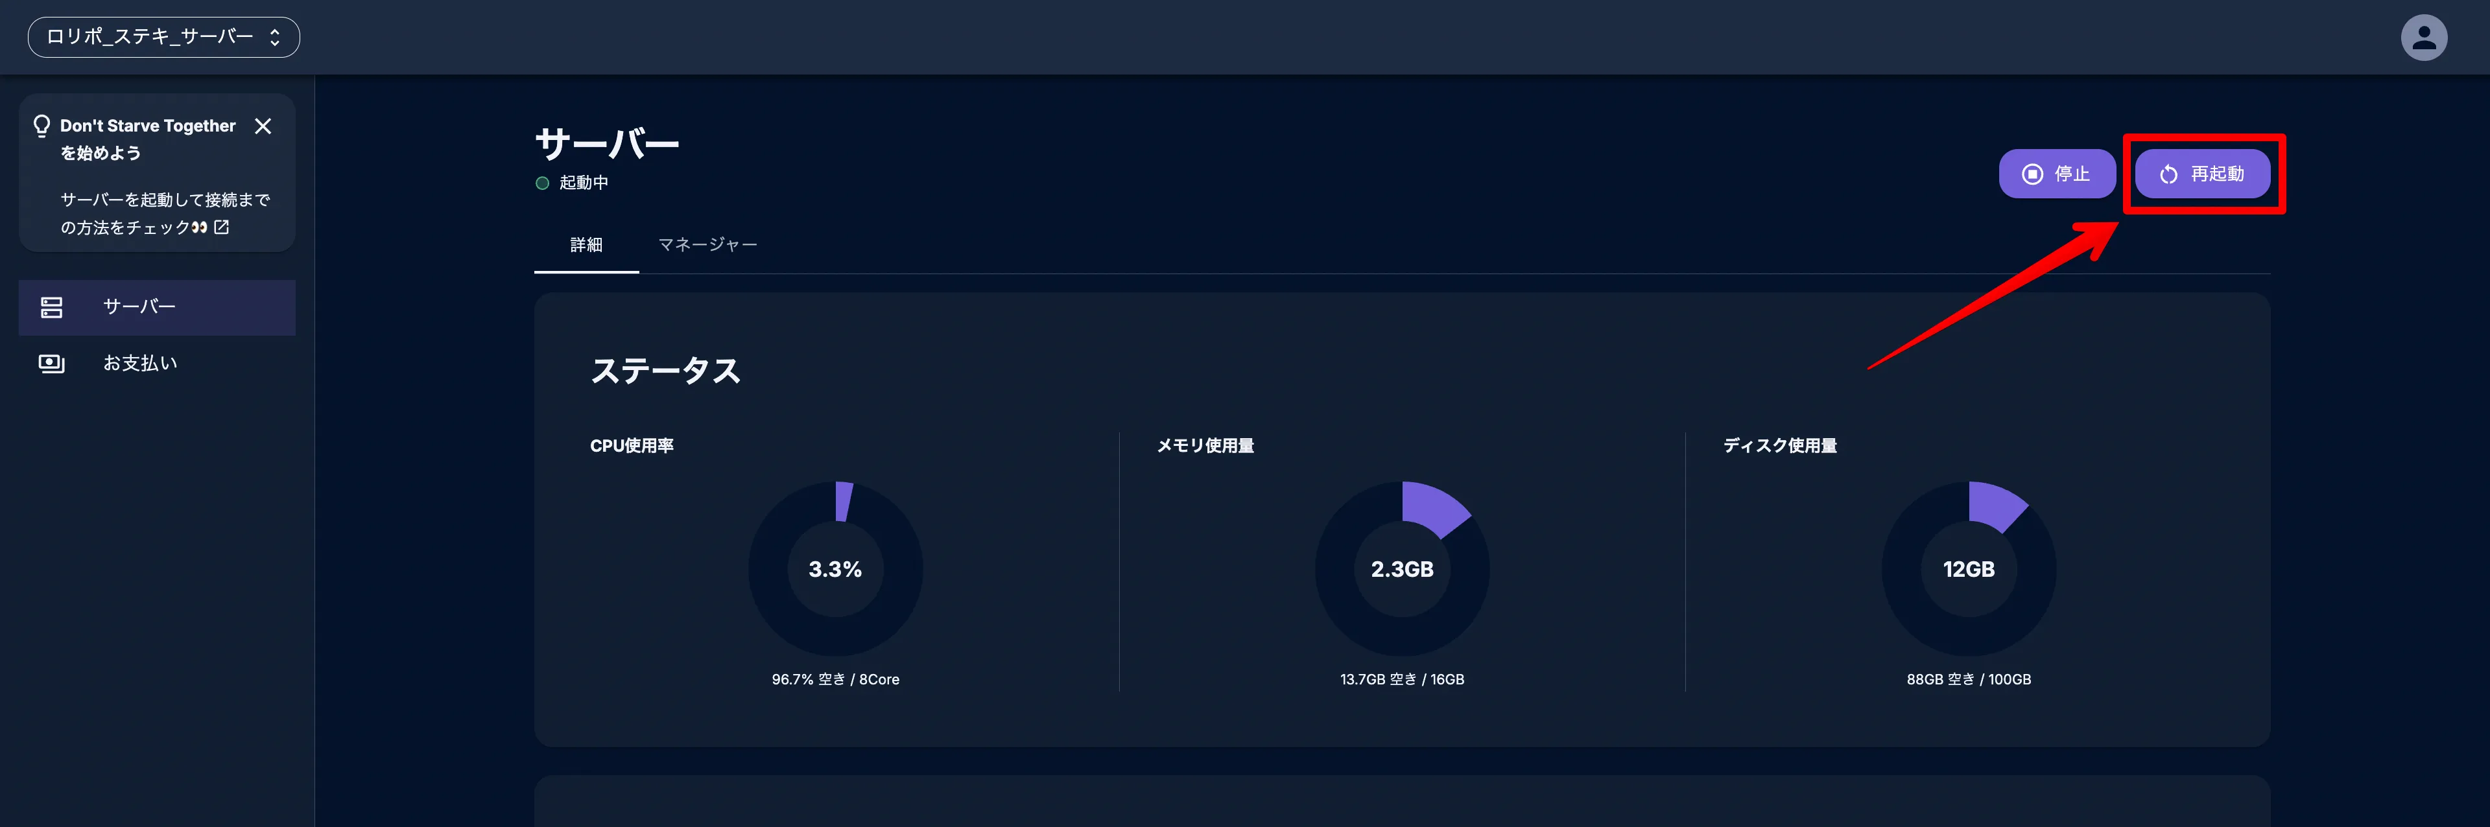
Task: Close the Don't Starve Together tip card
Action: click(263, 126)
